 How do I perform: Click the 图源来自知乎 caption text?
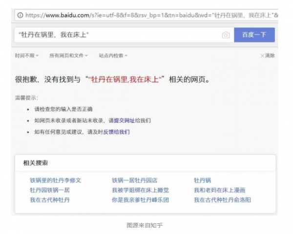tap(145, 225)
